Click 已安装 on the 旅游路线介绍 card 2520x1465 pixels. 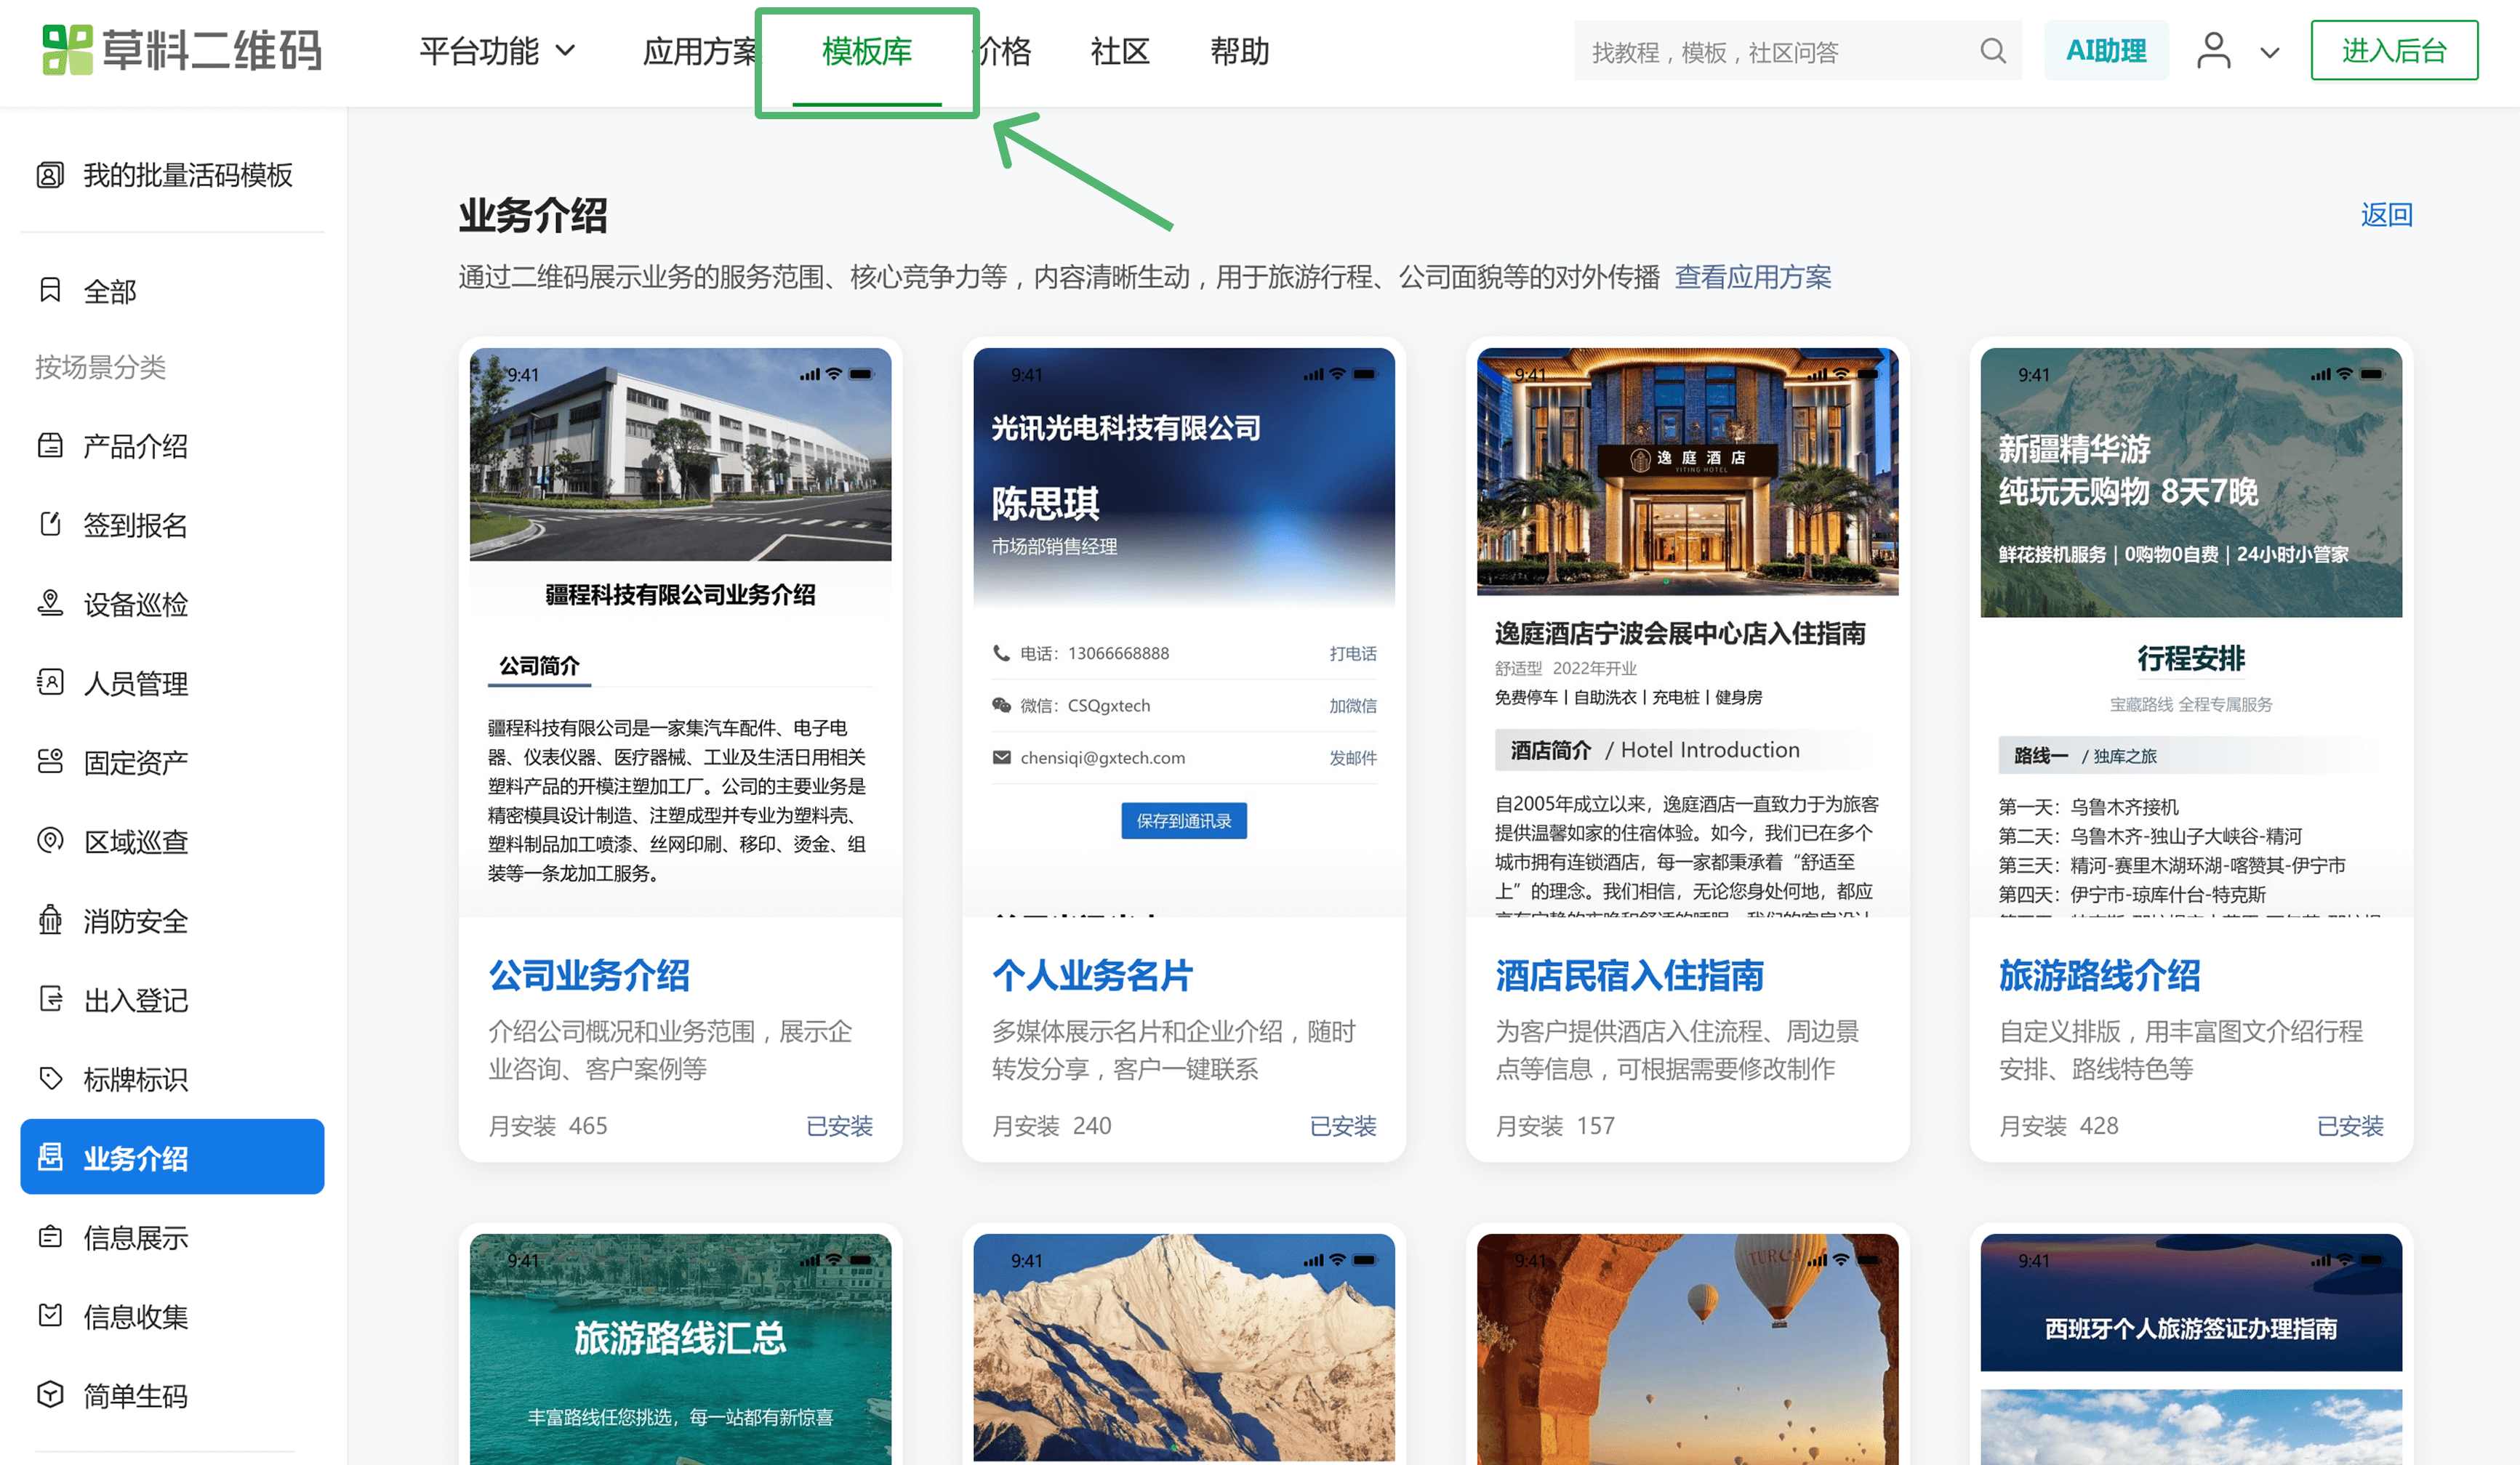coord(2350,1126)
